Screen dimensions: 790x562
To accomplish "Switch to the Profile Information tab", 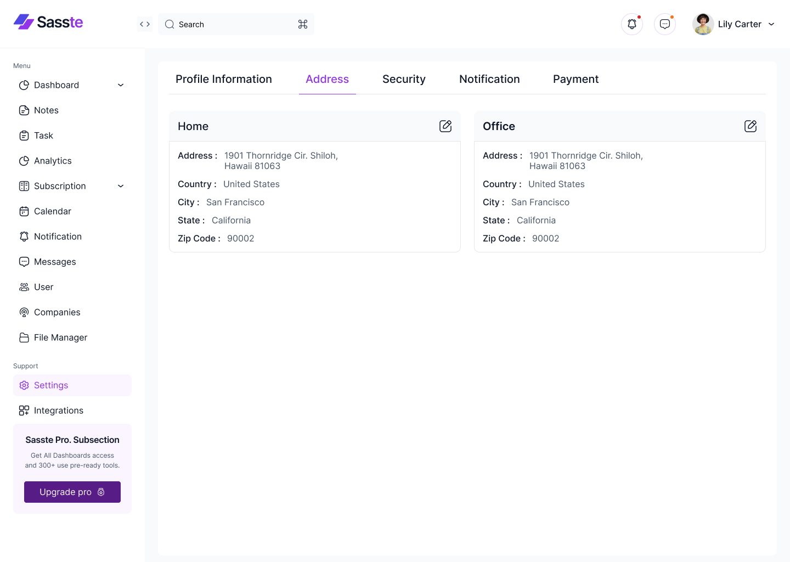I will coord(224,78).
